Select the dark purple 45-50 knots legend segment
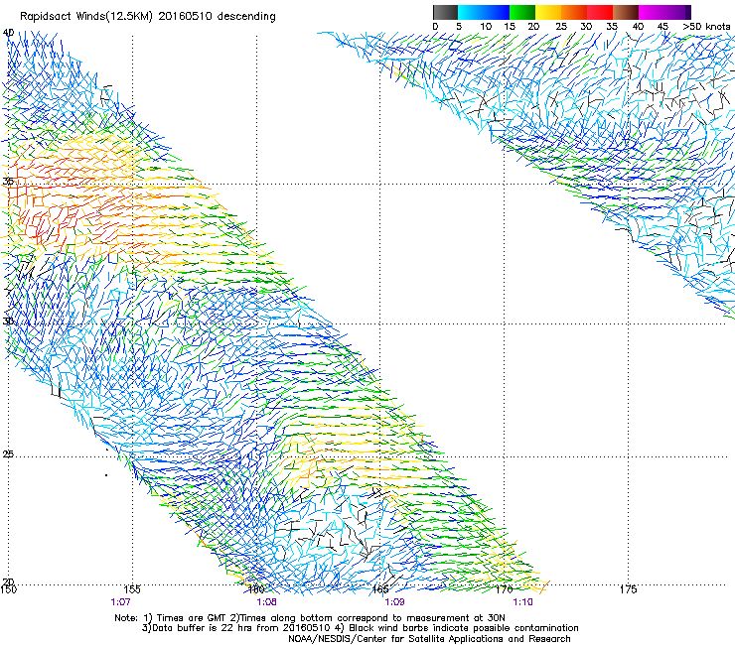Viewport: 735px width, 645px height. click(677, 12)
